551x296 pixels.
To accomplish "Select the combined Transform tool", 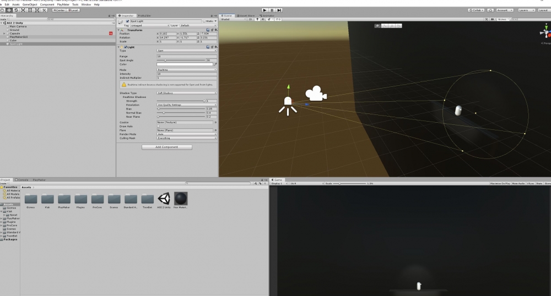I will click(x=37, y=10).
